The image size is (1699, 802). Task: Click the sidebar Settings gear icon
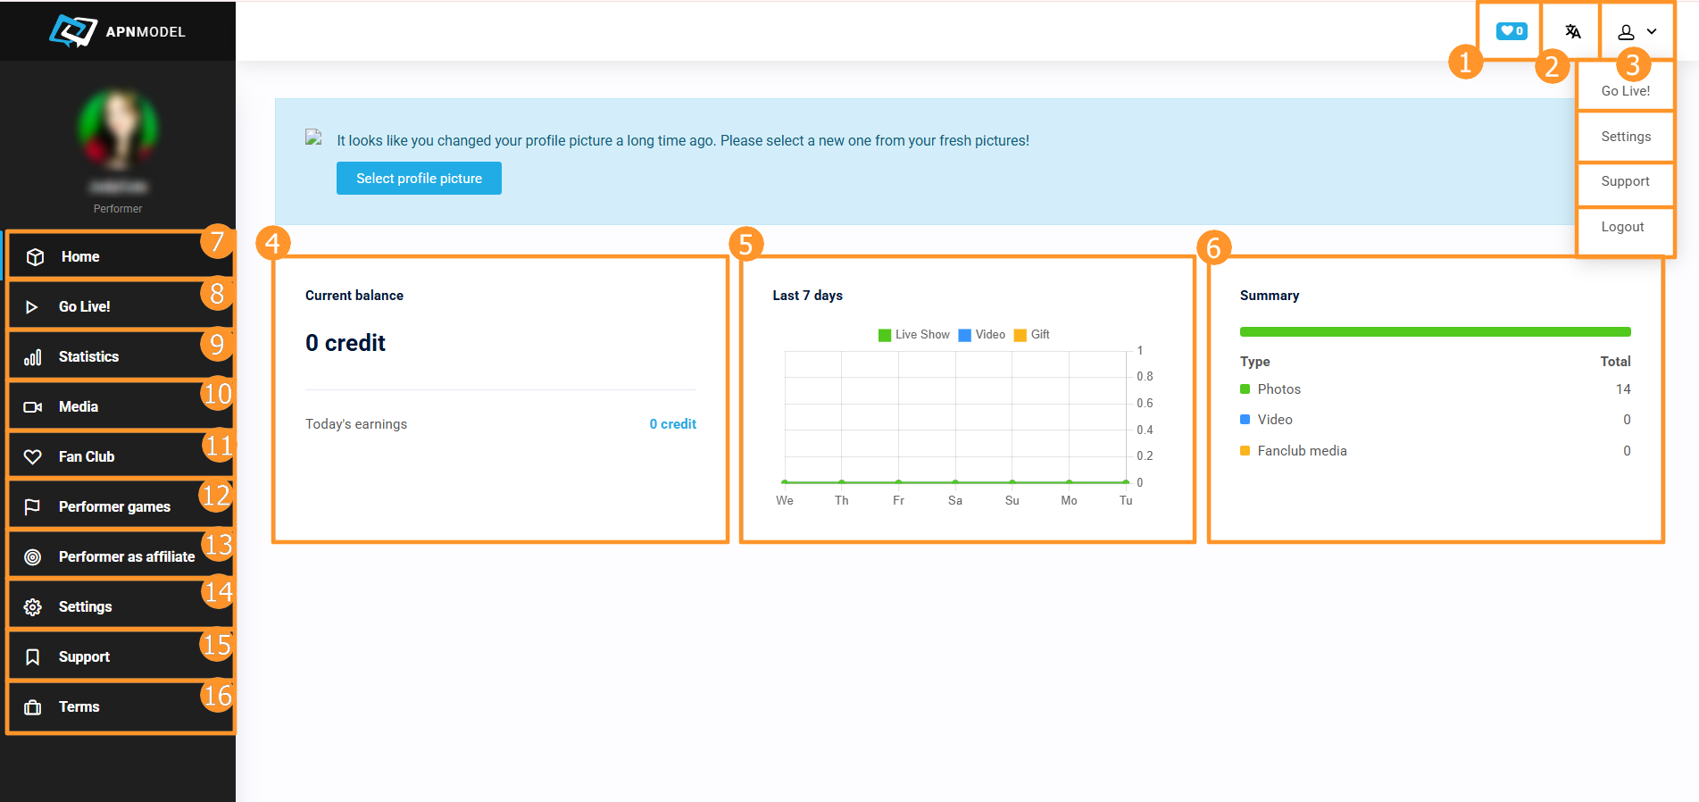click(33, 607)
